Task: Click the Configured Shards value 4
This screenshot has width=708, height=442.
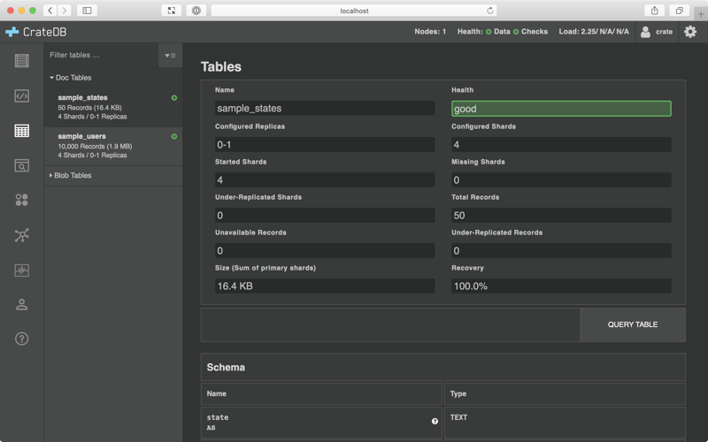Action: click(x=561, y=144)
